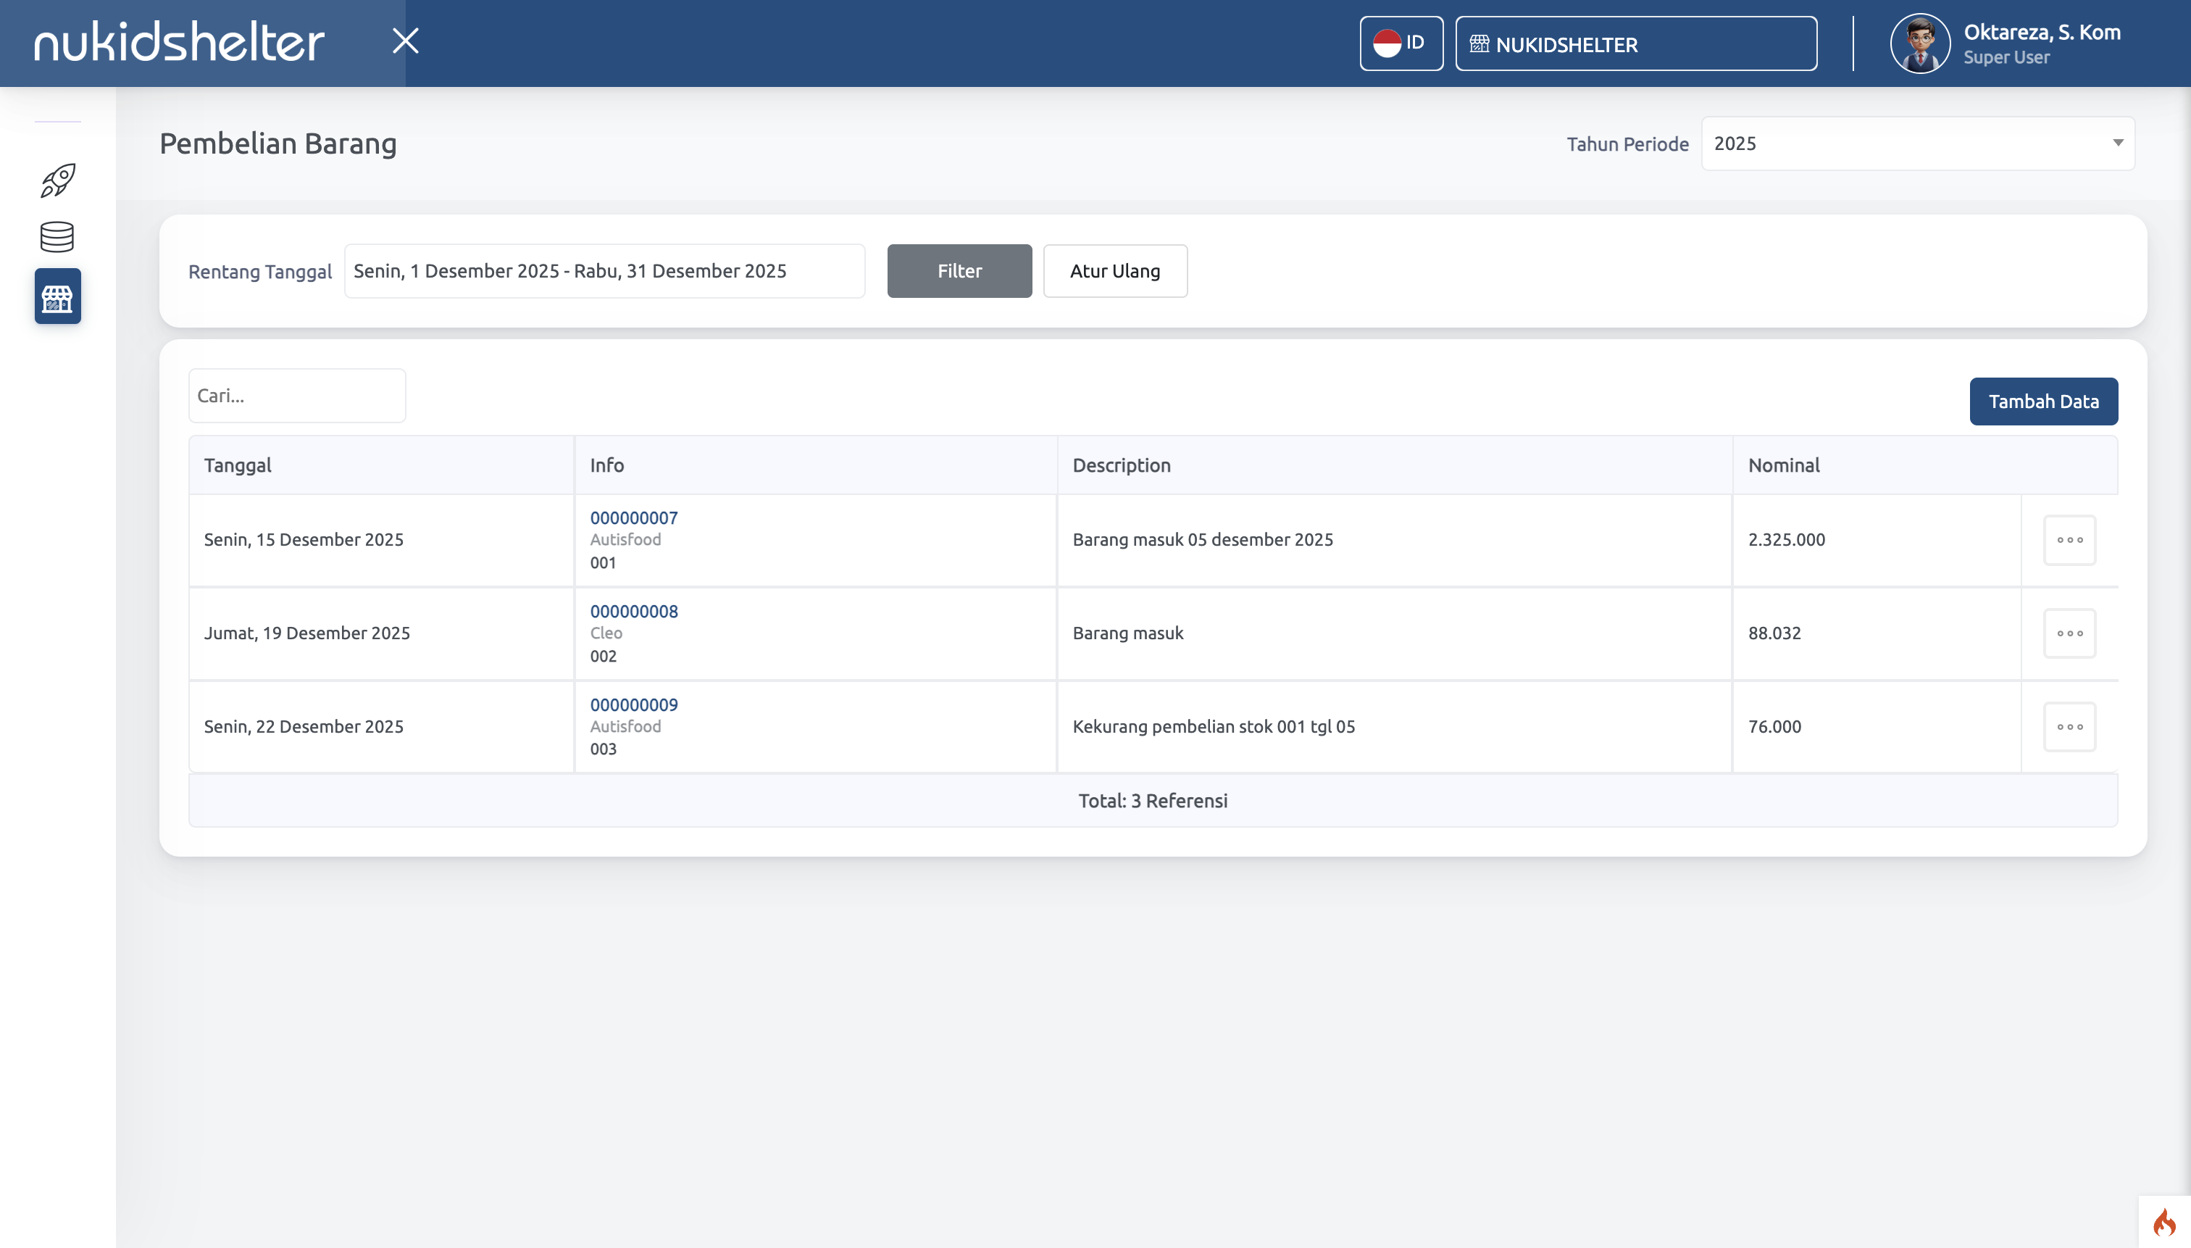Switch language using the ID flag button
Viewport: 2191px width, 1248px height.
pyautogui.click(x=1400, y=43)
